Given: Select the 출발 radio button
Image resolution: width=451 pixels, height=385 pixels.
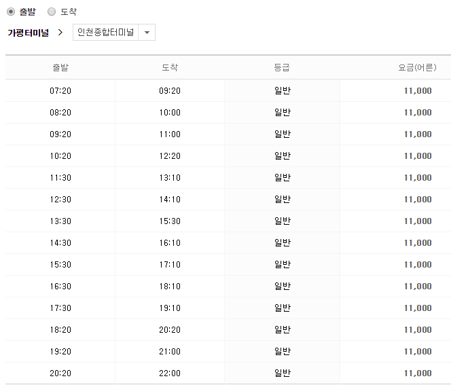Looking at the screenshot, I should [x=11, y=12].
